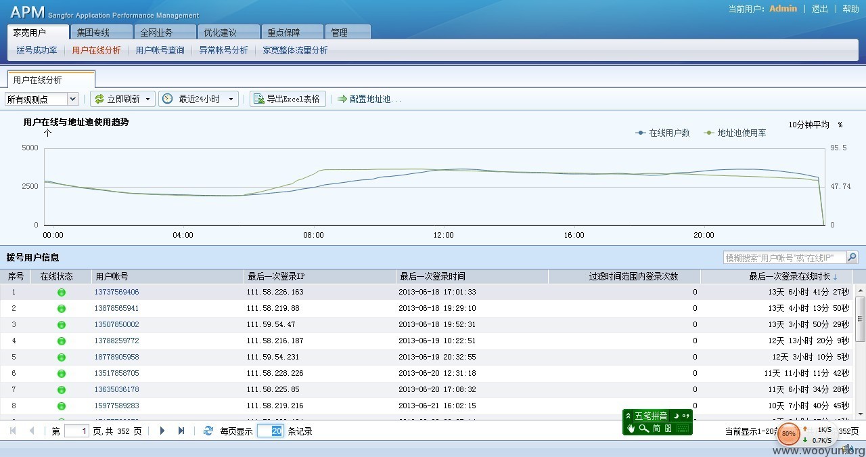Click online status icon for 13635036178
The image size is (866, 457).
coord(62,390)
